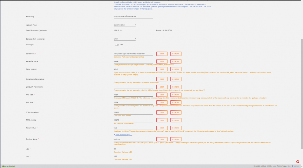Edit the ServerFiles path entry
303x168 pixels.
pyautogui.click(x=162, y=54)
